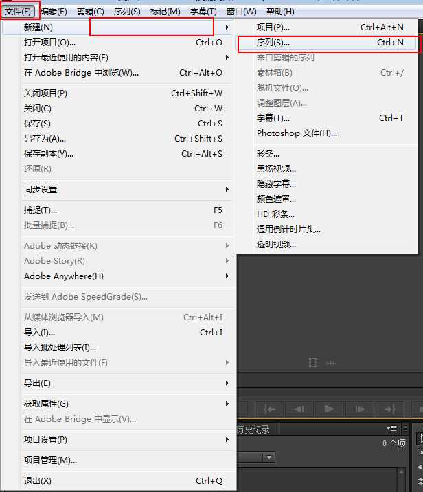This screenshot has width=423, height=492.
Task: Select 关闭(C) menu entry
Action: pyautogui.click(x=117, y=109)
